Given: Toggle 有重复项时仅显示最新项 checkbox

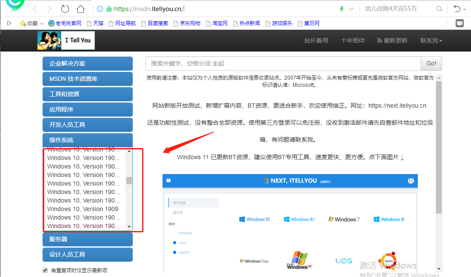Looking at the screenshot, I should tap(45, 270).
